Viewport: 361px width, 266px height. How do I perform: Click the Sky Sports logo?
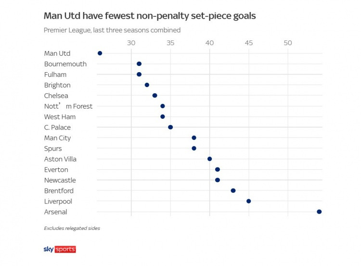pyautogui.click(x=60, y=249)
